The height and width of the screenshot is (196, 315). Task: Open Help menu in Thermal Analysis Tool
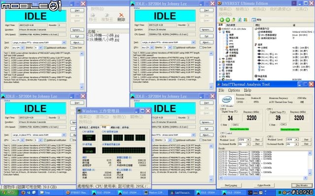coord(248,90)
